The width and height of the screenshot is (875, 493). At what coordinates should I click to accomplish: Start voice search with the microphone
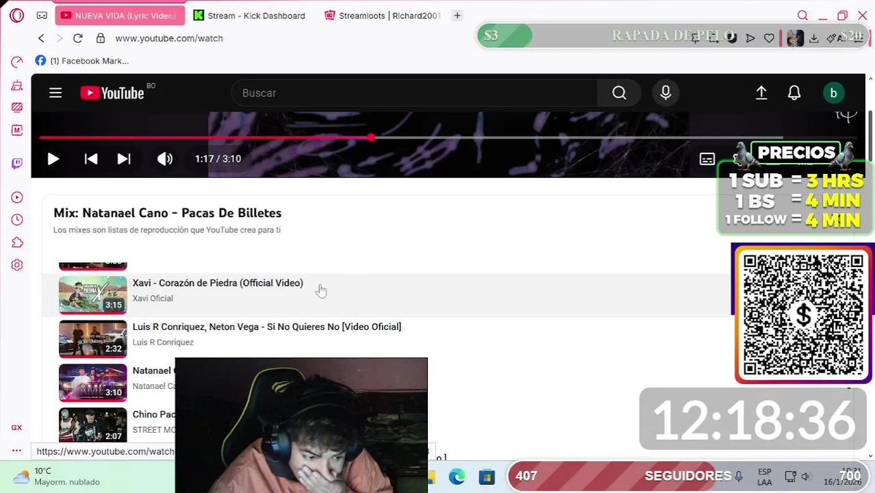665,92
